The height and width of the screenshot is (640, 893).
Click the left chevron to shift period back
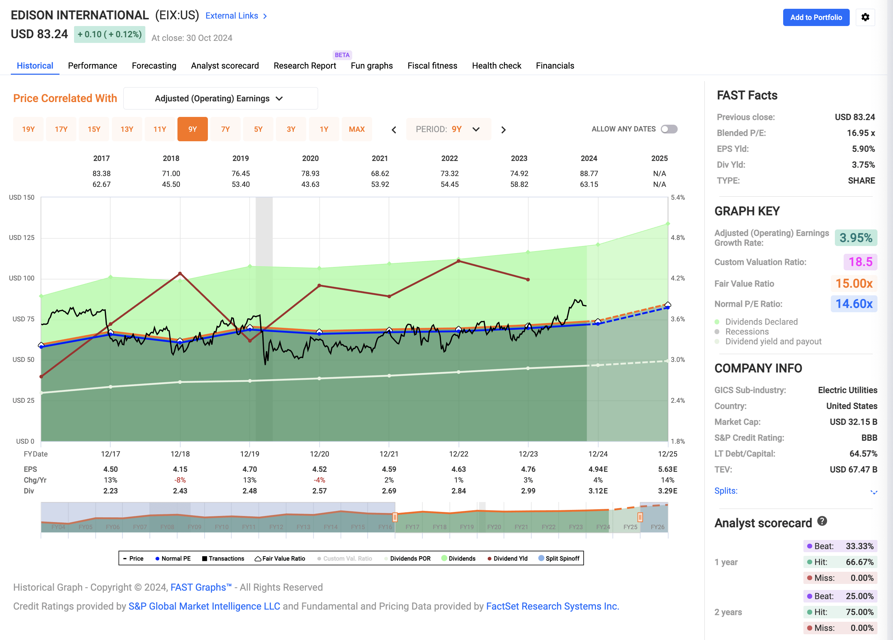click(x=393, y=129)
